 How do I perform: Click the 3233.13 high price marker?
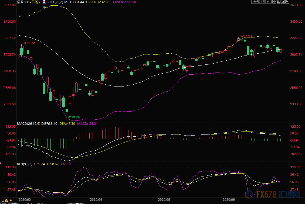[x=246, y=36]
